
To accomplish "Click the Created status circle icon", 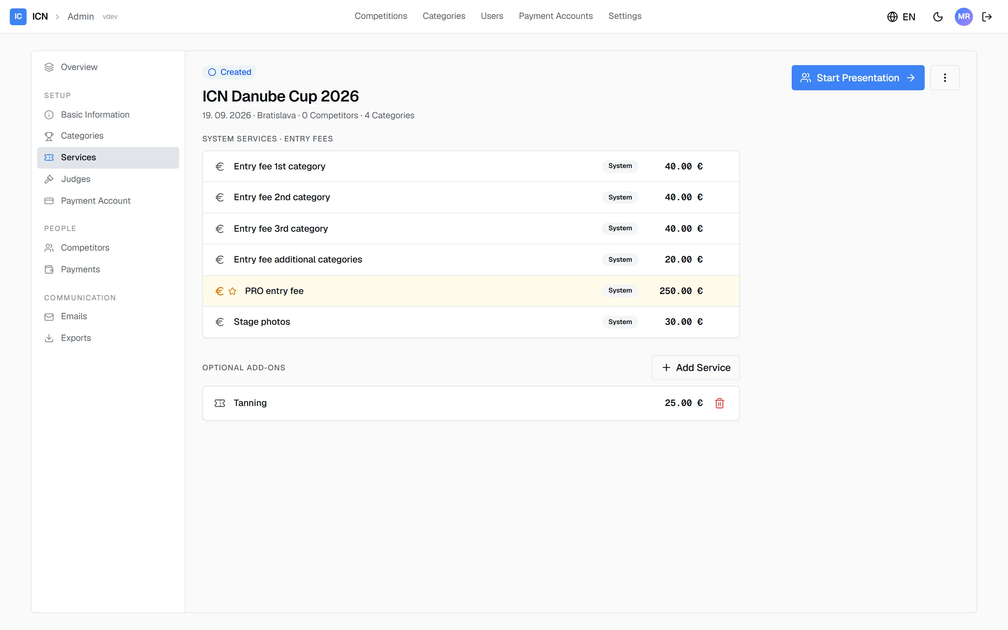I will point(212,72).
